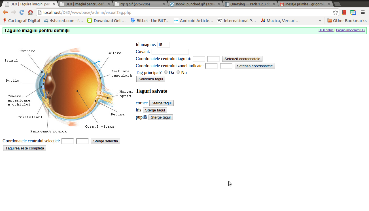Image resolution: width=369 pixels, height=211 pixels.
Task: Delete the pupilă tag with Șterge tagul
Action: 161,117
